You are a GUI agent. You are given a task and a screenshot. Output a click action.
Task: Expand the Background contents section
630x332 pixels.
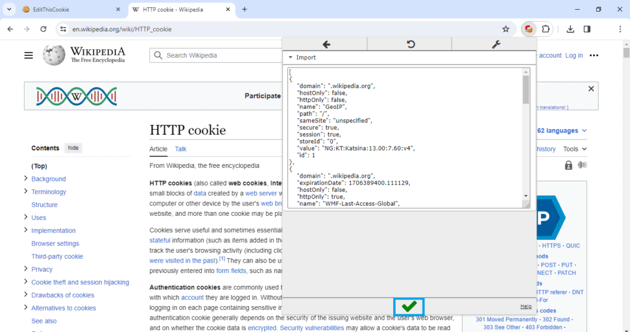coord(26,178)
